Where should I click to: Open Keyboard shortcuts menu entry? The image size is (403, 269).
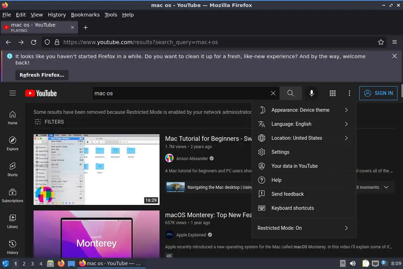pos(304,208)
